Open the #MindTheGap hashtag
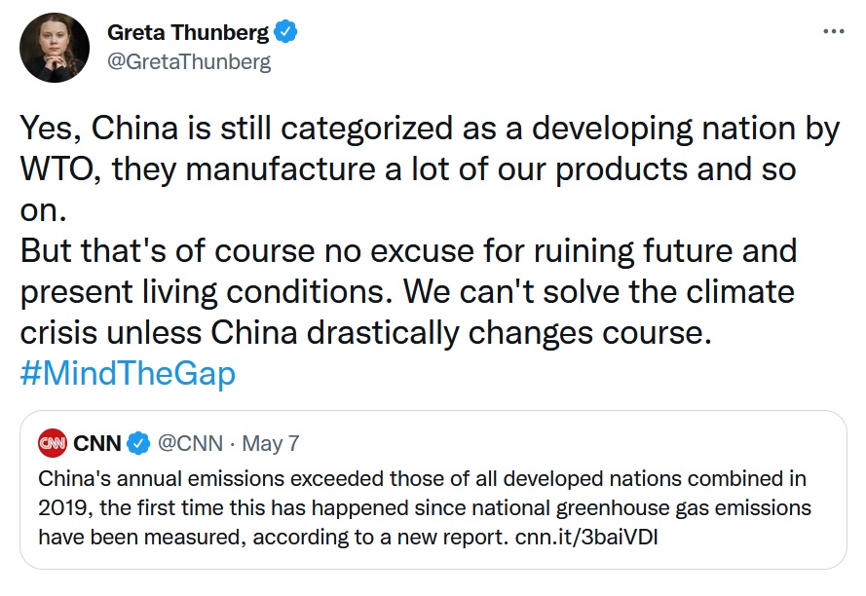 click(128, 373)
